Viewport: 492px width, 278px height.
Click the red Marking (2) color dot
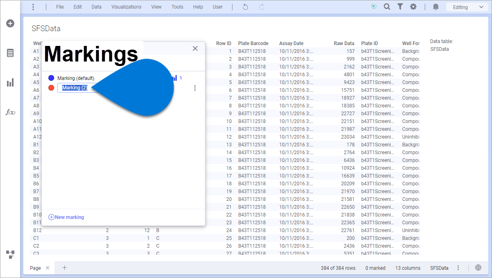(51, 88)
